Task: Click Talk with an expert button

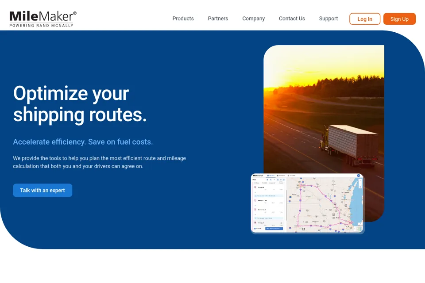Action: (42, 191)
